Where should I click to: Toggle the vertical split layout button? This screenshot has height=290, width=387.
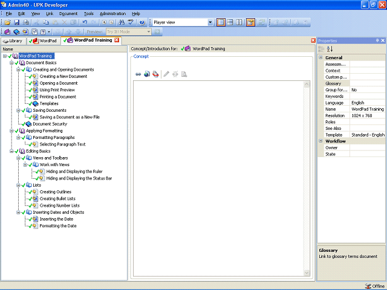[239, 22]
